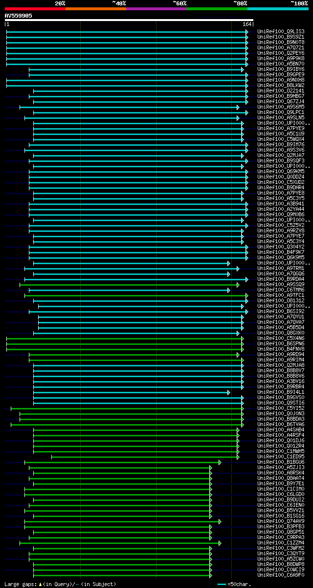Select label UniRef100_A9TRM1

(x=281, y=269)
